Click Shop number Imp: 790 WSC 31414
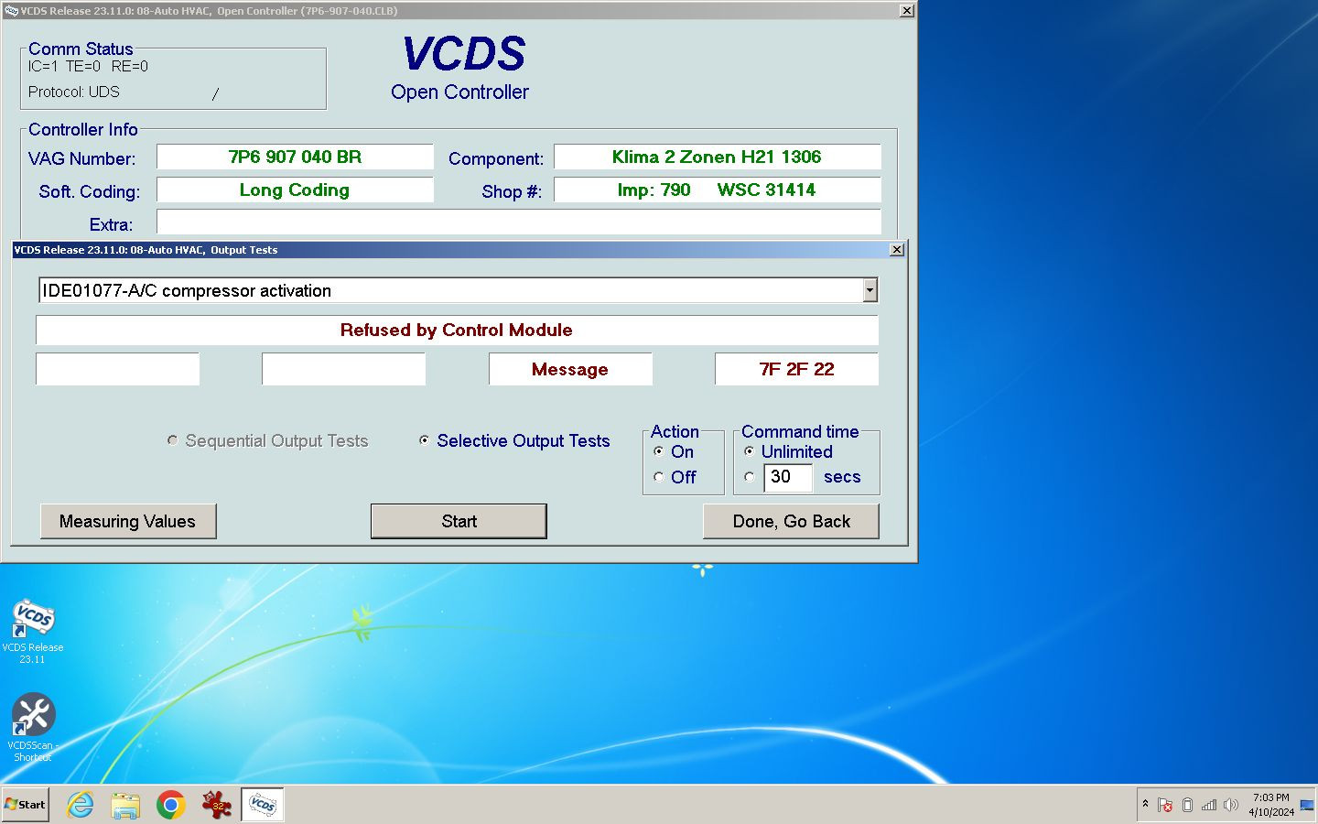The width and height of the screenshot is (1318, 824). coord(718,190)
